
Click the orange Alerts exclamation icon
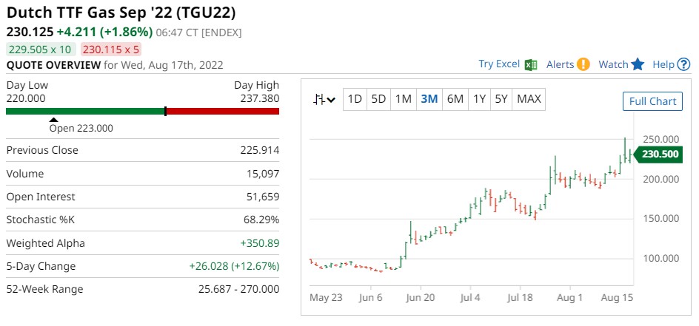coord(583,64)
